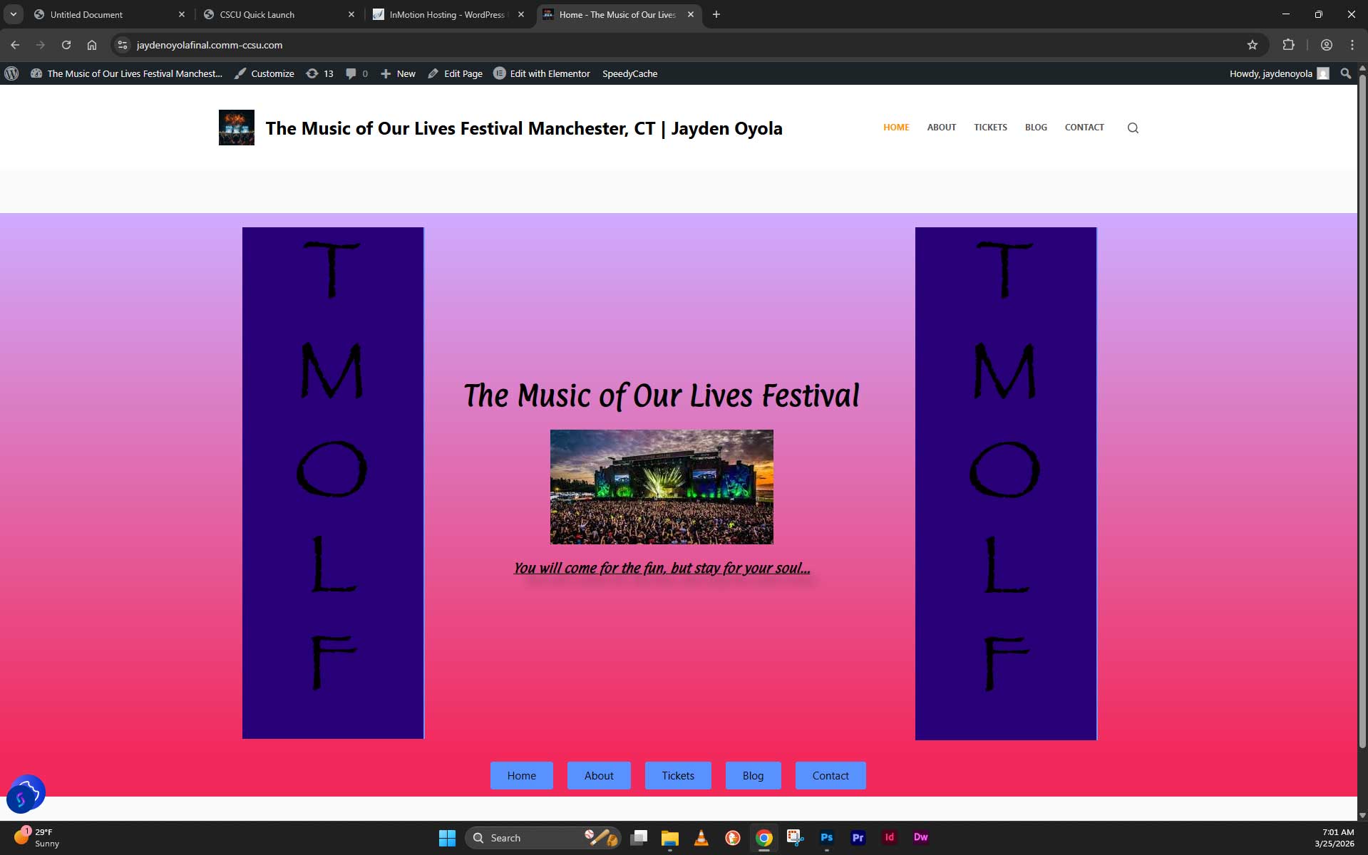This screenshot has height=855, width=1368.
Task: Bookmark this page with the star icon
Action: point(1252,45)
